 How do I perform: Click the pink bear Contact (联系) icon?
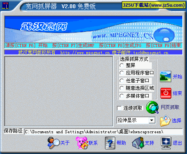point(82,143)
